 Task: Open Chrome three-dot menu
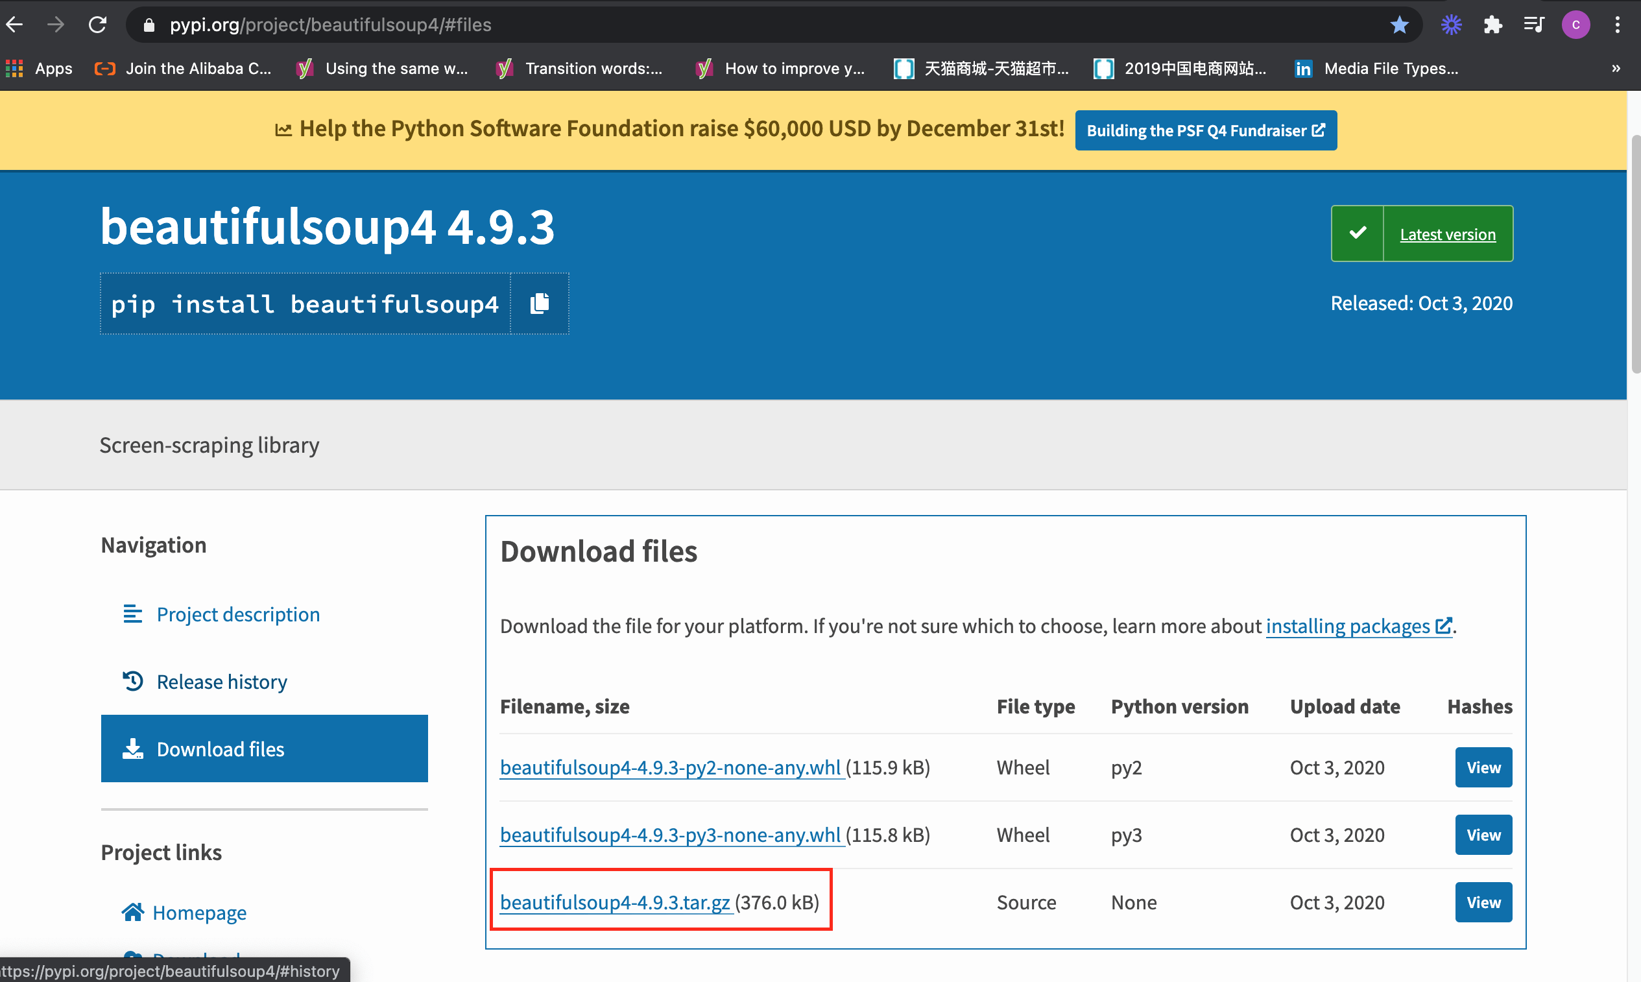[1617, 25]
